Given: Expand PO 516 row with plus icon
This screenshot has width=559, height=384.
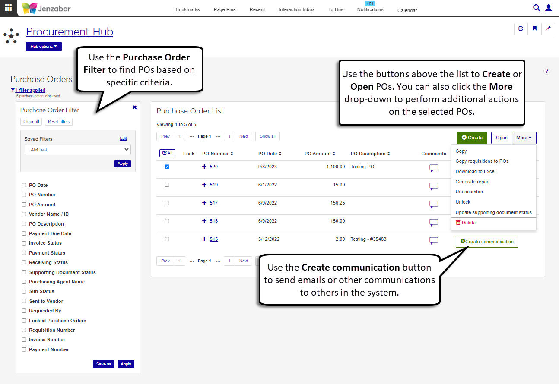Looking at the screenshot, I should 205,221.
